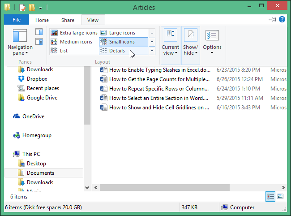291x216 pixels.
Task: Click Word icon of Cell Gridlines file
Action: tap(103, 108)
